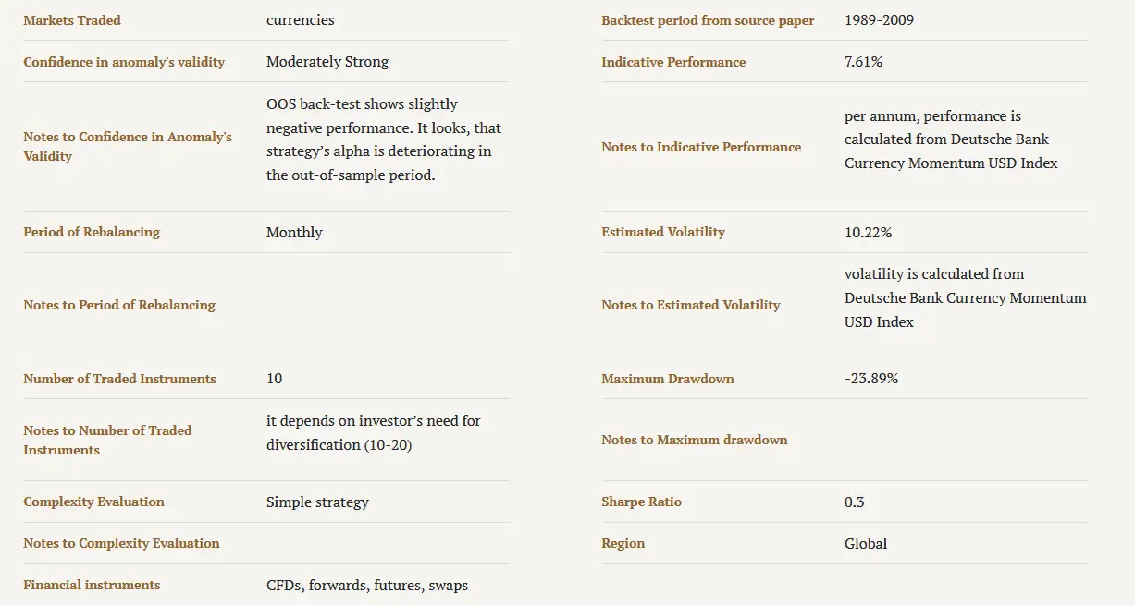The height and width of the screenshot is (605, 1135).
Task: Click Backtest period from source paper label
Action: point(708,20)
